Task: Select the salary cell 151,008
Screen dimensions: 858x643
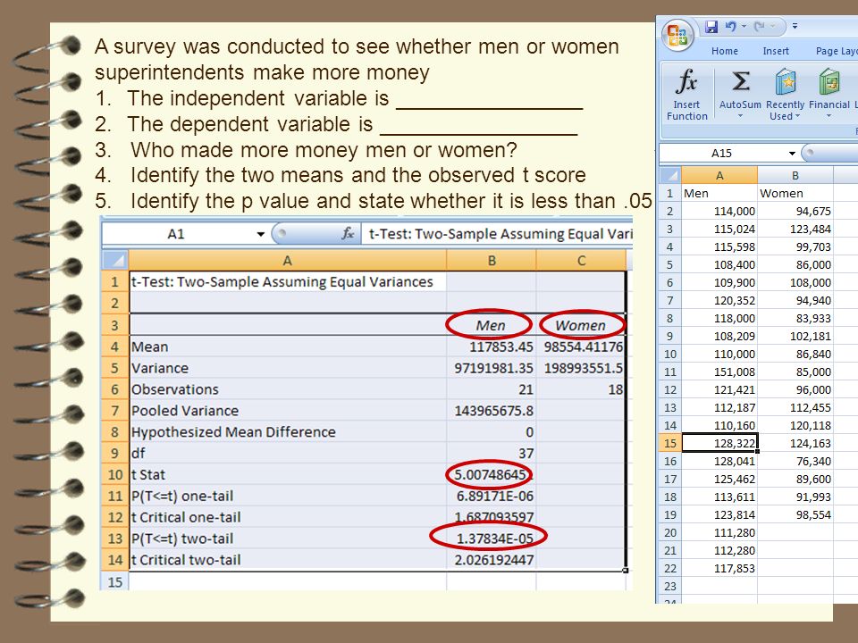Action: (719, 372)
